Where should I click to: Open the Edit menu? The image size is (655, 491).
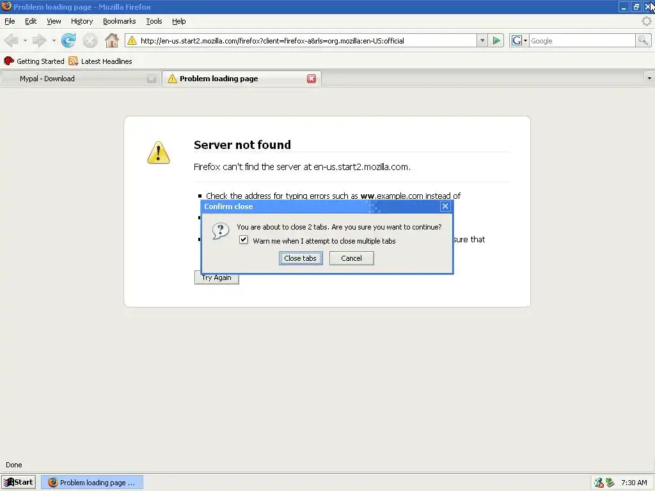[x=31, y=21]
